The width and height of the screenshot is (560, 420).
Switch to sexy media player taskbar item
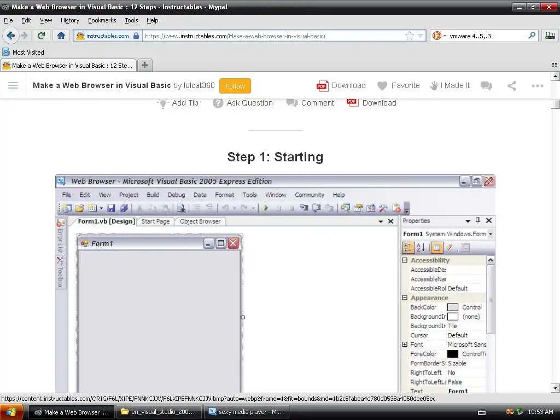[x=247, y=412]
